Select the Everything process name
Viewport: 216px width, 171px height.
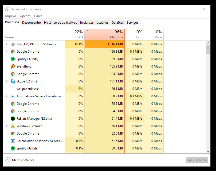24,66
